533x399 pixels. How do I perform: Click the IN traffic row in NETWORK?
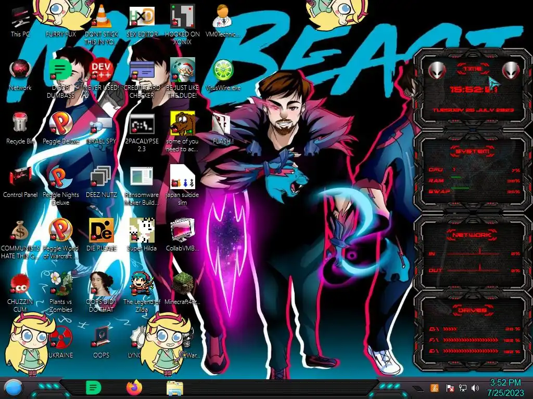tap(474, 253)
